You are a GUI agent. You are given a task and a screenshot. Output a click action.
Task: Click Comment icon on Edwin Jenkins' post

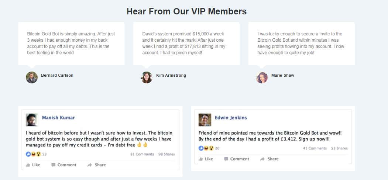click(226, 159)
